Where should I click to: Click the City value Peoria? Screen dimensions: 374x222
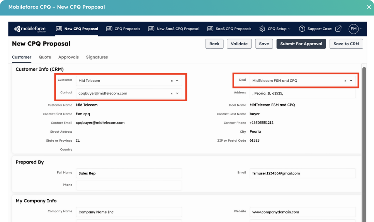tap(255, 132)
